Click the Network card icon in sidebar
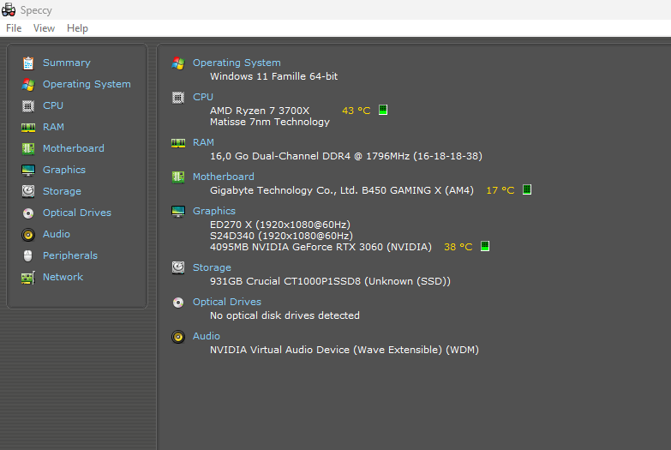Image resolution: width=671 pixels, height=450 pixels. point(28,278)
